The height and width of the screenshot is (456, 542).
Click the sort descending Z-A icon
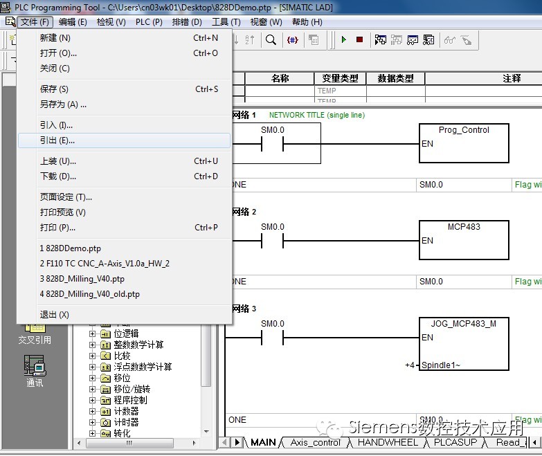click(x=250, y=39)
